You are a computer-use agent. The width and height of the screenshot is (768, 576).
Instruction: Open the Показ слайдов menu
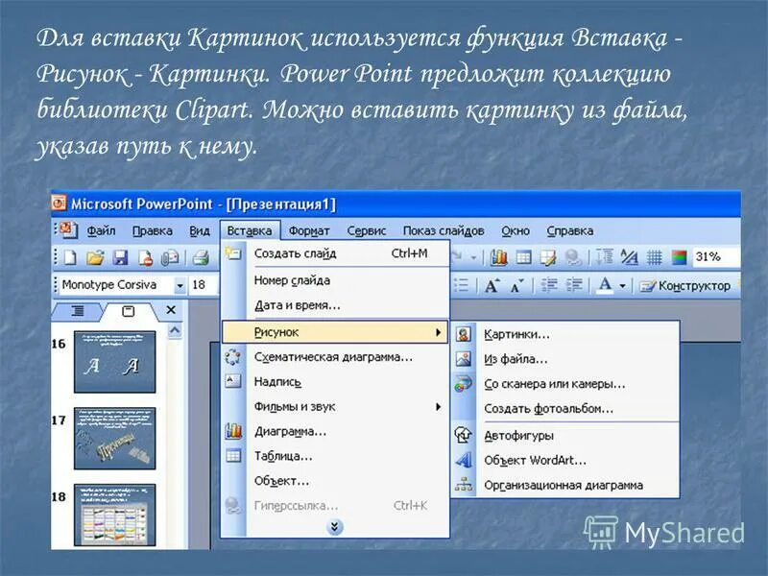click(x=444, y=230)
